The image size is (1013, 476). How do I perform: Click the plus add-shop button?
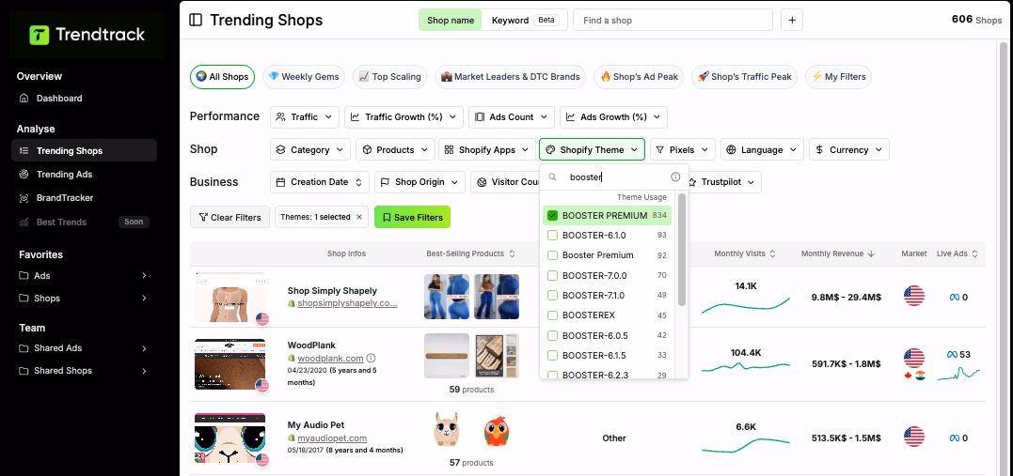[791, 20]
